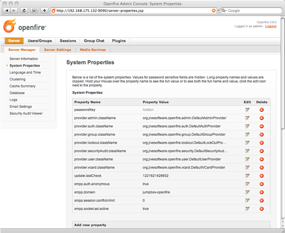The image size is (285, 233).
Task: Delete the passwordKey property
Action: point(261,110)
